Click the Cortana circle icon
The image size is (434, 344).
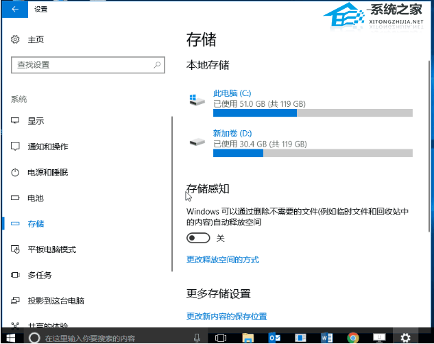coord(34,338)
